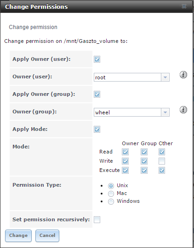Click the Execute row label
Screen dimensions: 194x248
pyautogui.click(x=109, y=170)
